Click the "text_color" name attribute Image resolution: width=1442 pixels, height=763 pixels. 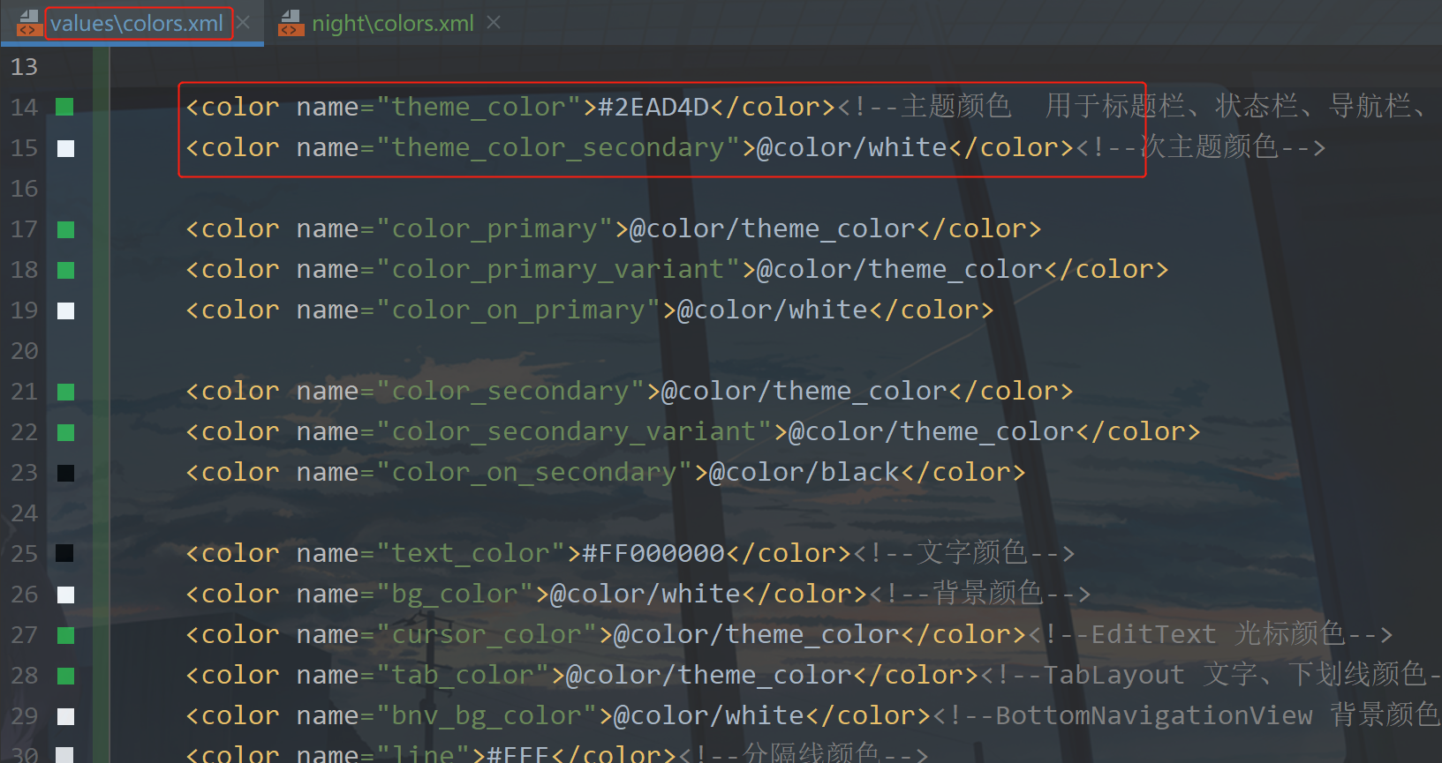pyautogui.click(x=472, y=554)
